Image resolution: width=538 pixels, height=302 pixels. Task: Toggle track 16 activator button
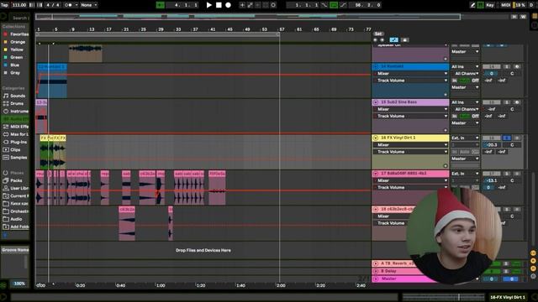click(491, 138)
